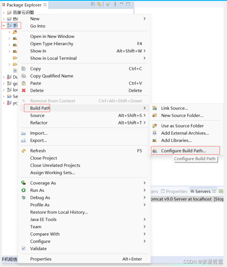Toggle Link with Editor icon
Viewport: 227px width, 267px height.
pyautogui.click(x=99, y=4)
